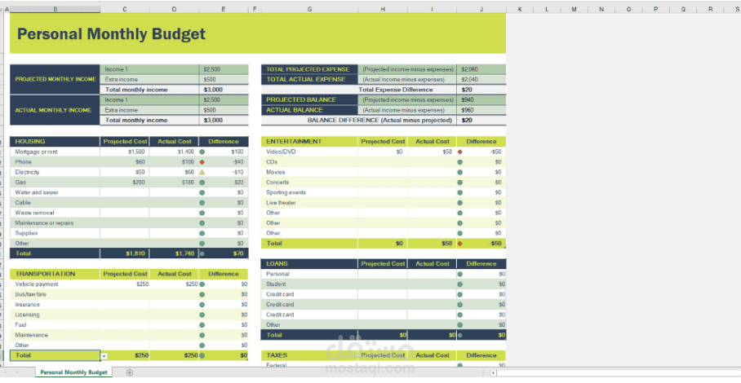Click the green circle icon in Concerts row
741x383 pixels.
[459, 182]
